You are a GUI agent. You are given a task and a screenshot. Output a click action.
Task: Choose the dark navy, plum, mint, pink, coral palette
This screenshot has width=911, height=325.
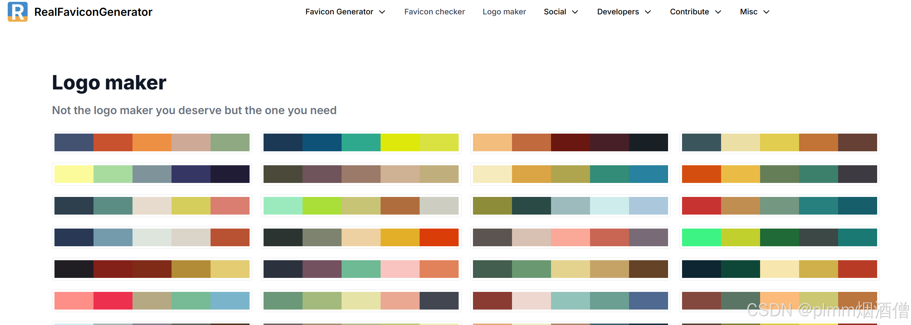click(361, 269)
